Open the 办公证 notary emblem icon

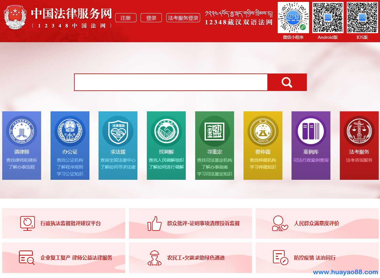tap(70, 131)
